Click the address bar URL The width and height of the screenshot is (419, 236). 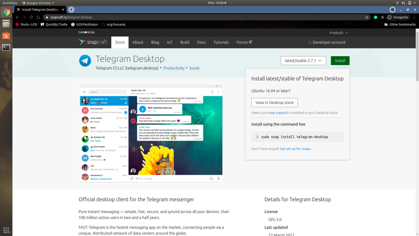pyautogui.click(x=71, y=17)
